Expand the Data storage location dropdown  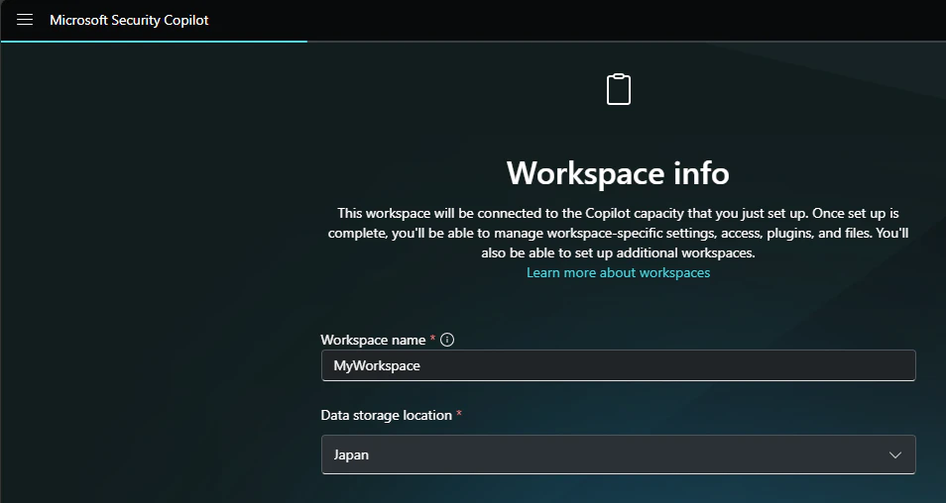(619, 454)
